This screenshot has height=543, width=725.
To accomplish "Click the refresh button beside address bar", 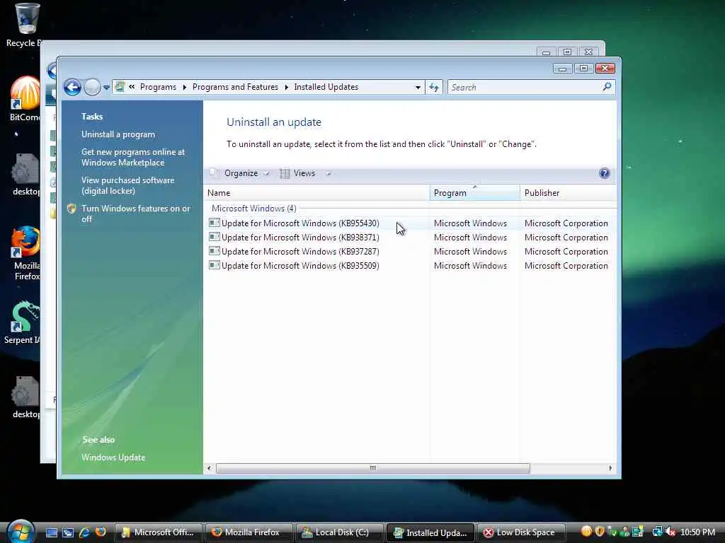I will click(x=434, y=87).
